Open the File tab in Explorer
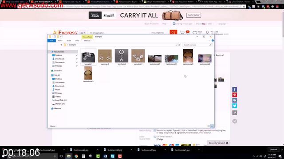The image size is (284, 159). point(51,41)
